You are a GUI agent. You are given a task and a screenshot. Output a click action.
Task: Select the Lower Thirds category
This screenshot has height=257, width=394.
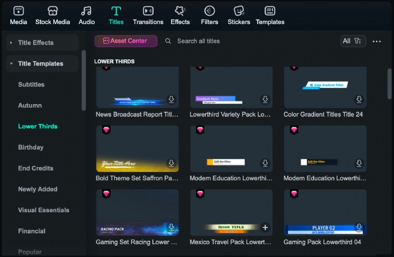(x=38, y=126)
